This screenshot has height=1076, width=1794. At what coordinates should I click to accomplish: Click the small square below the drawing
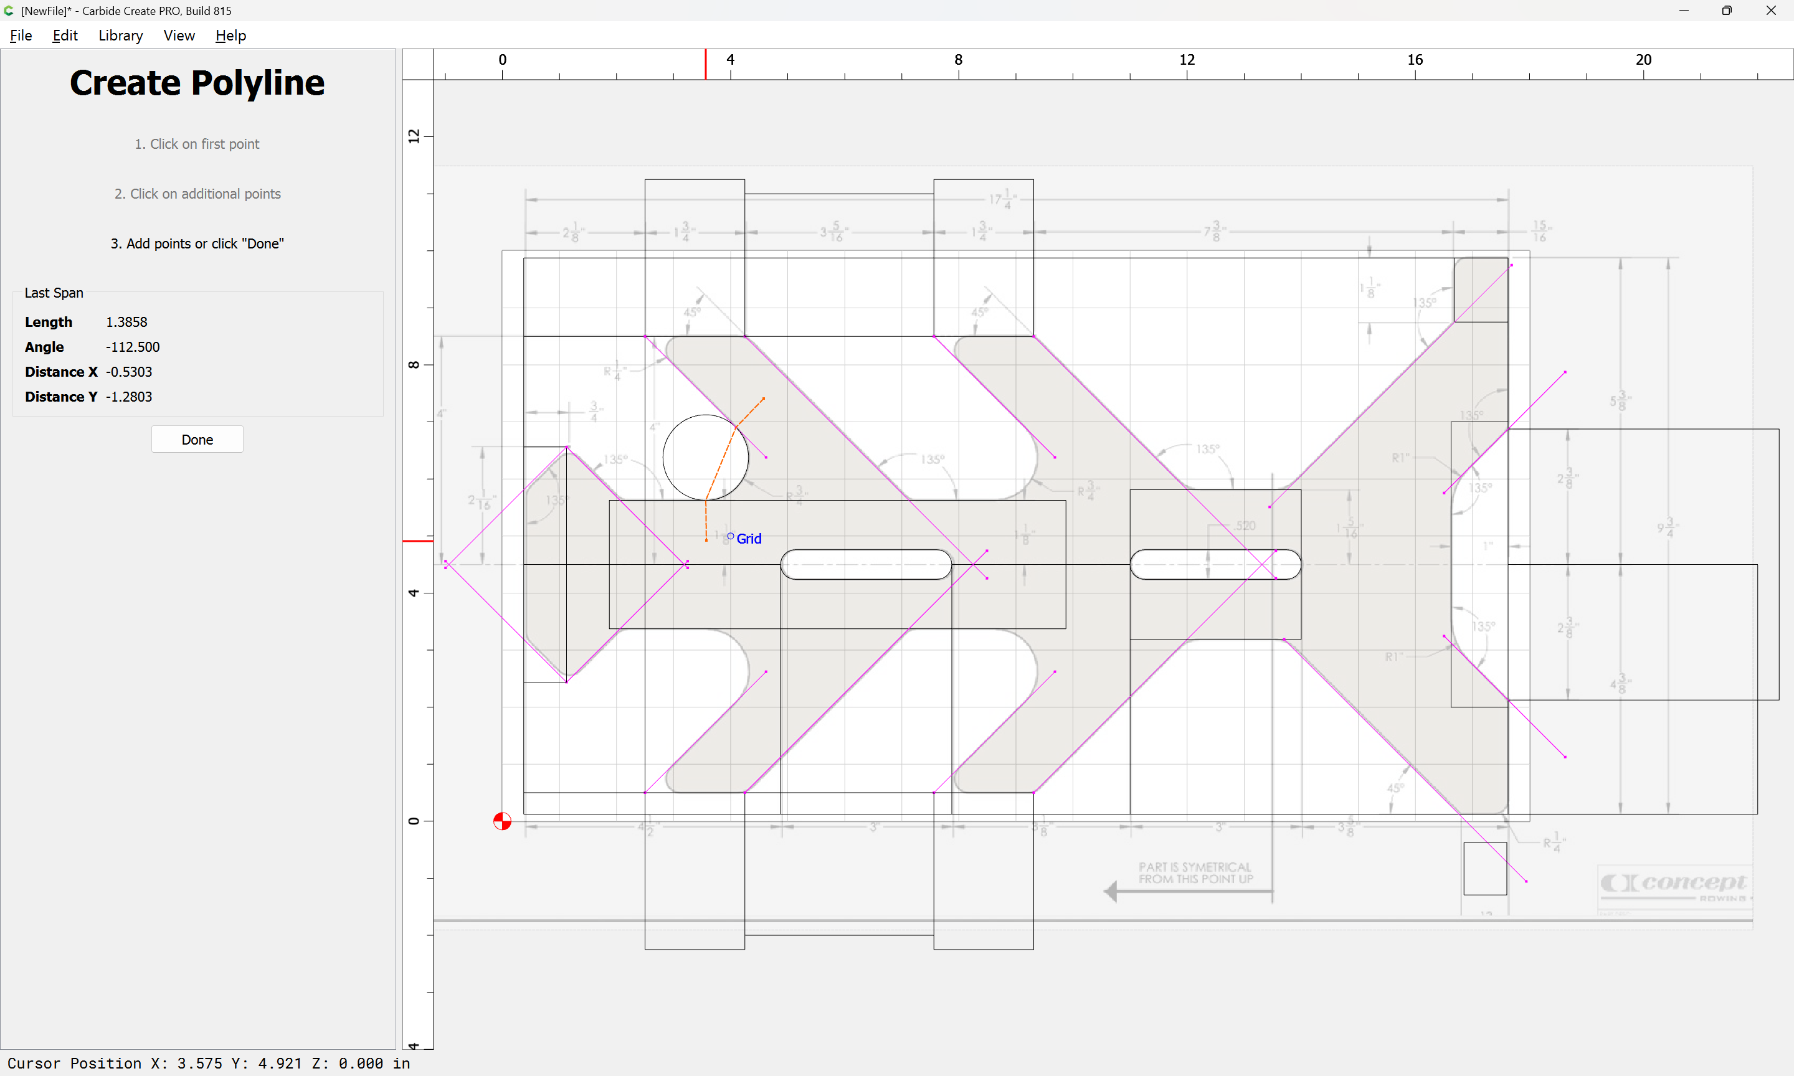(x=1485, y=869)
